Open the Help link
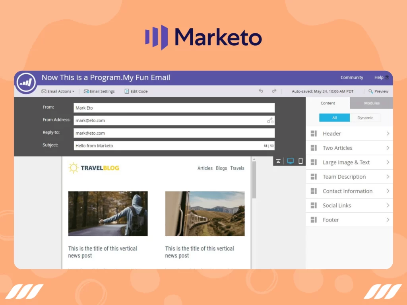This screenshot has width=407, height=305. [379, 77]
